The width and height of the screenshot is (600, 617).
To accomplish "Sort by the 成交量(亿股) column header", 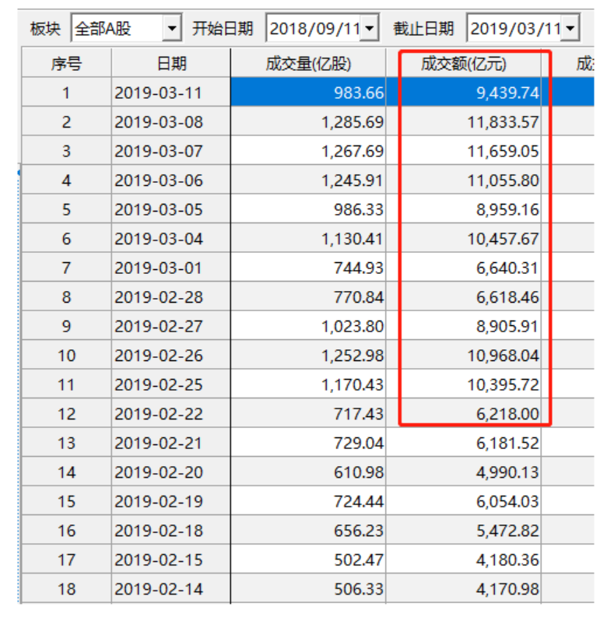I will [x=308, y=64].
